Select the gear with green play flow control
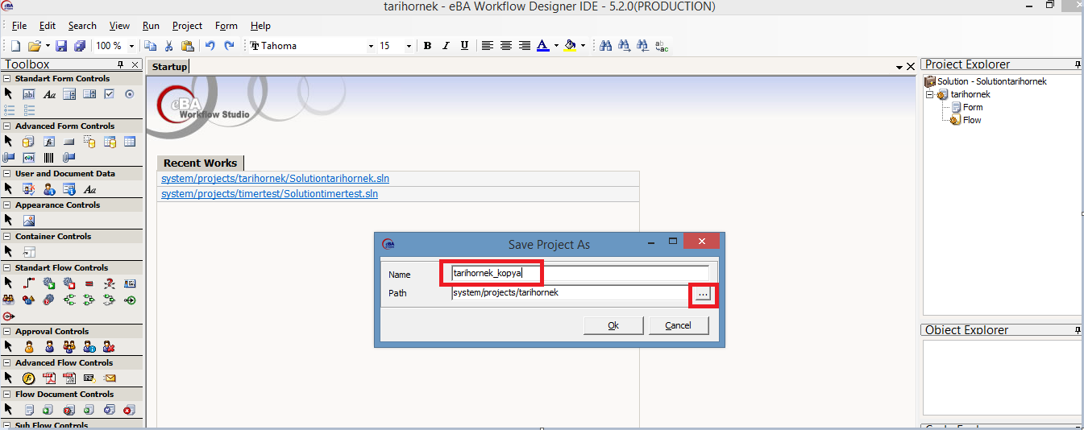The image size is (1084, 430). (x=49, y=283)
